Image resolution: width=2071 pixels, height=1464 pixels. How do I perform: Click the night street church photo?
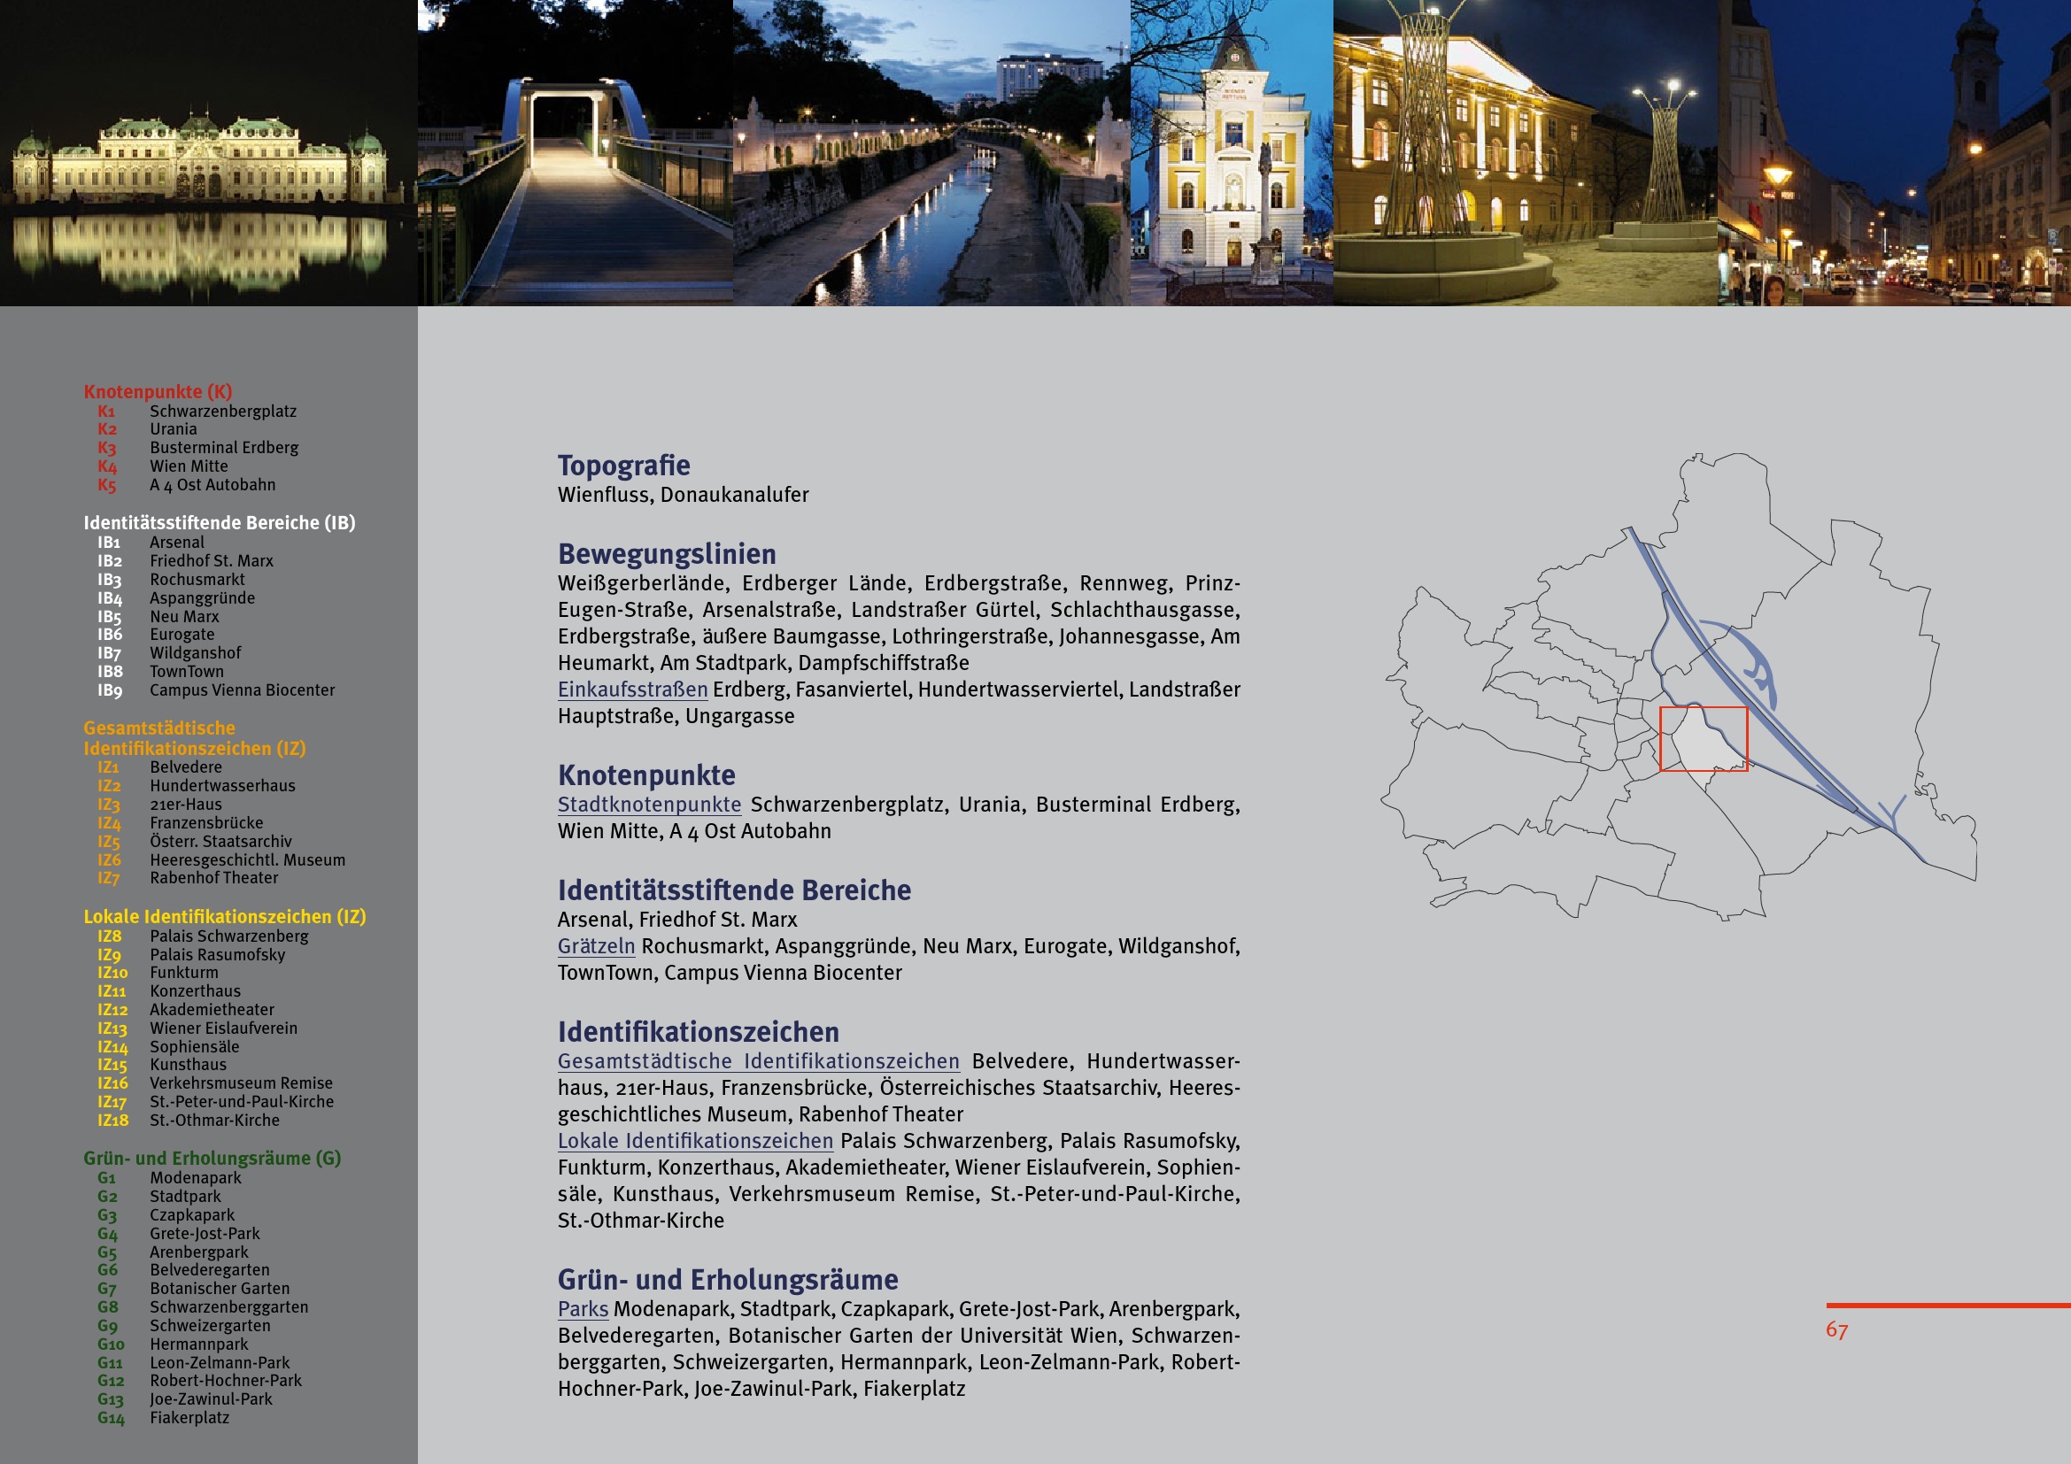click(1894, 153)
